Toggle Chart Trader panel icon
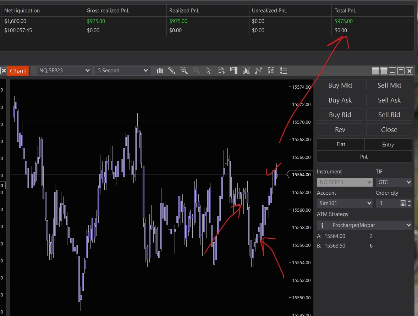The height and width of the screenshot is (316, 418). (233, 71)
